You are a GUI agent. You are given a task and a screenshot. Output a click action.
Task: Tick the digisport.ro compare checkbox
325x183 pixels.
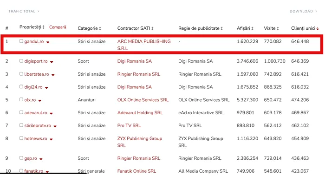[x=21, y=61]
